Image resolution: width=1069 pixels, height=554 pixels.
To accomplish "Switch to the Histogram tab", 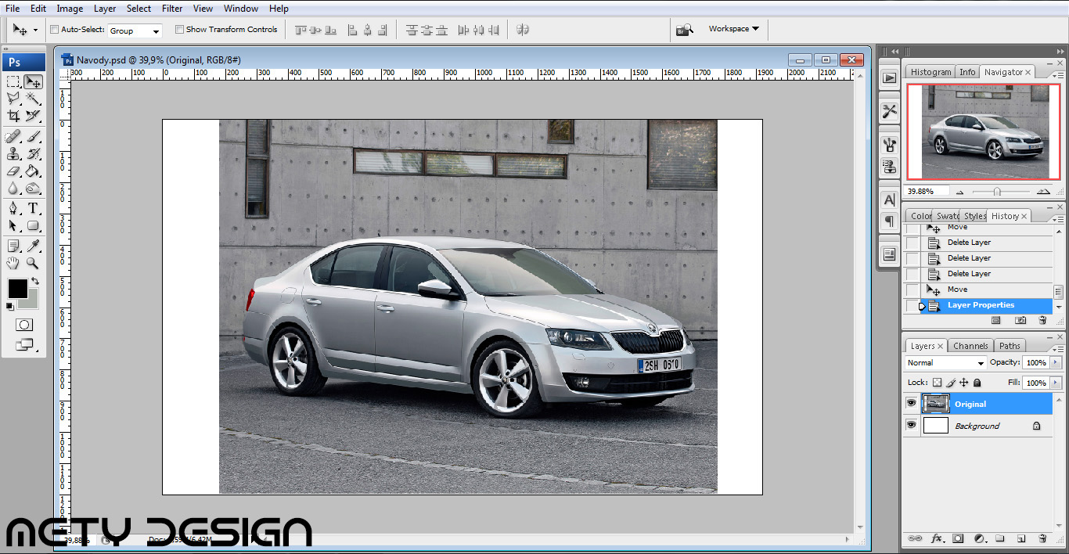I will click(930, 72).
